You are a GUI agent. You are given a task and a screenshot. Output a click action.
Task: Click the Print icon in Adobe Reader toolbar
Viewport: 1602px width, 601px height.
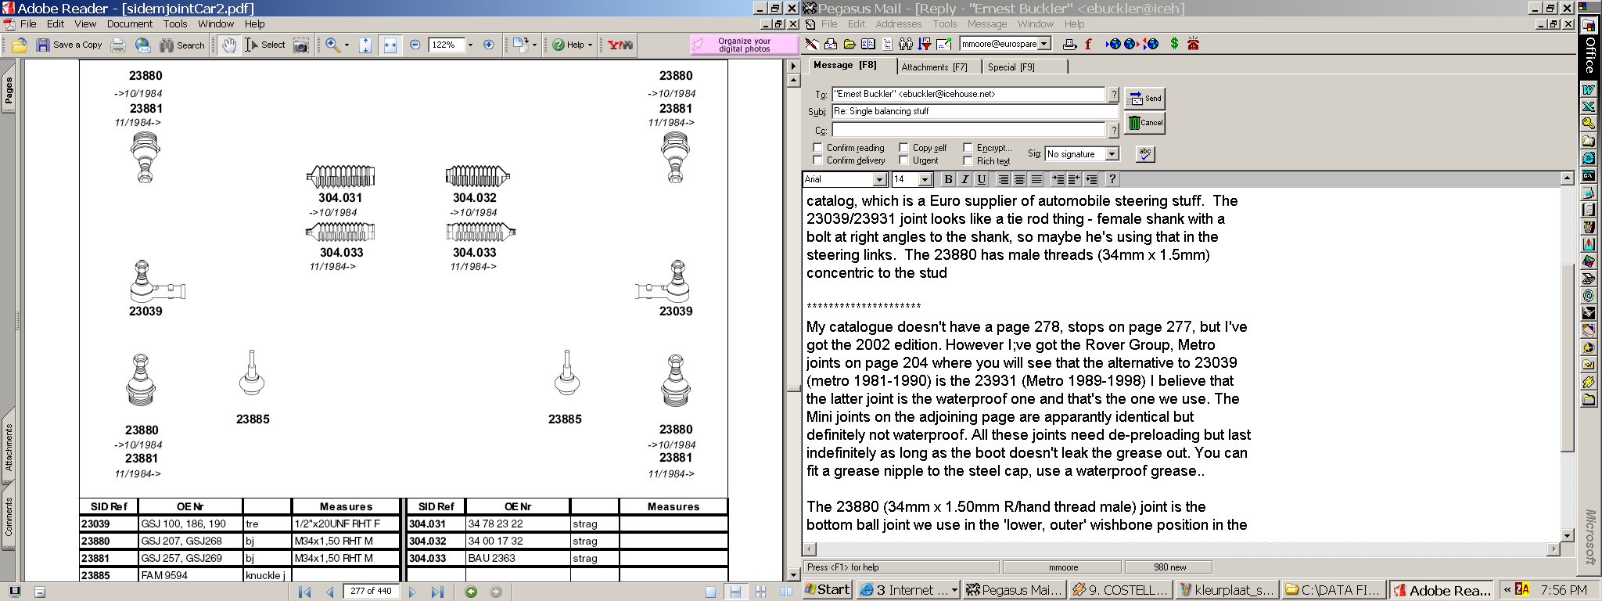point(118,45)
